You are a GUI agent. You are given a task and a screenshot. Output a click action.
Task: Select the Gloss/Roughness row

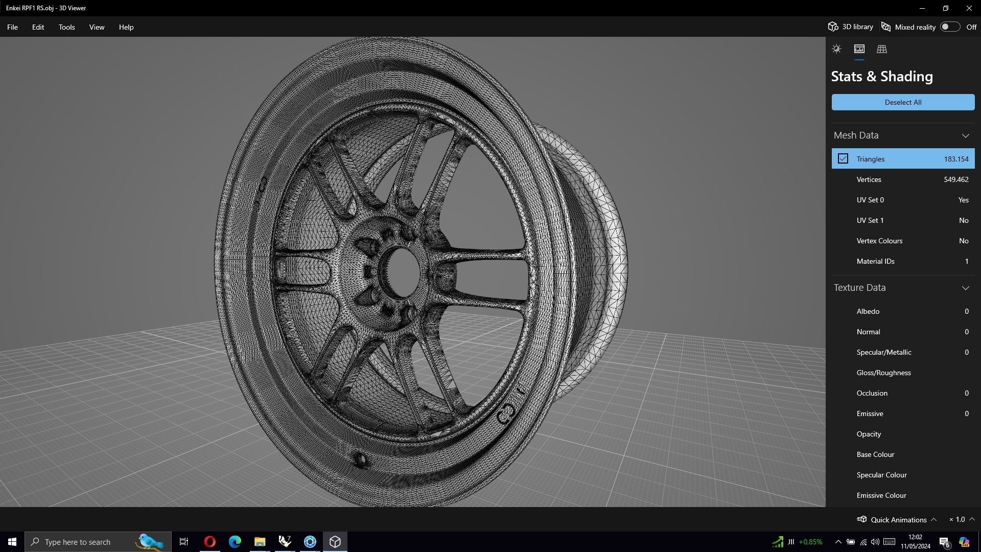click(903, 373)
